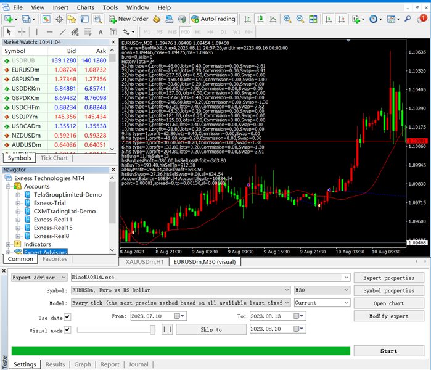
Task: Pause the visual backtest
Action: click(x=167, y=329)
